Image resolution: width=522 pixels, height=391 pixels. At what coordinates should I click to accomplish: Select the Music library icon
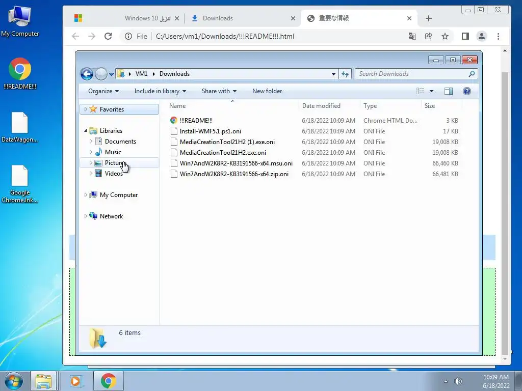(x=98, y=152)
